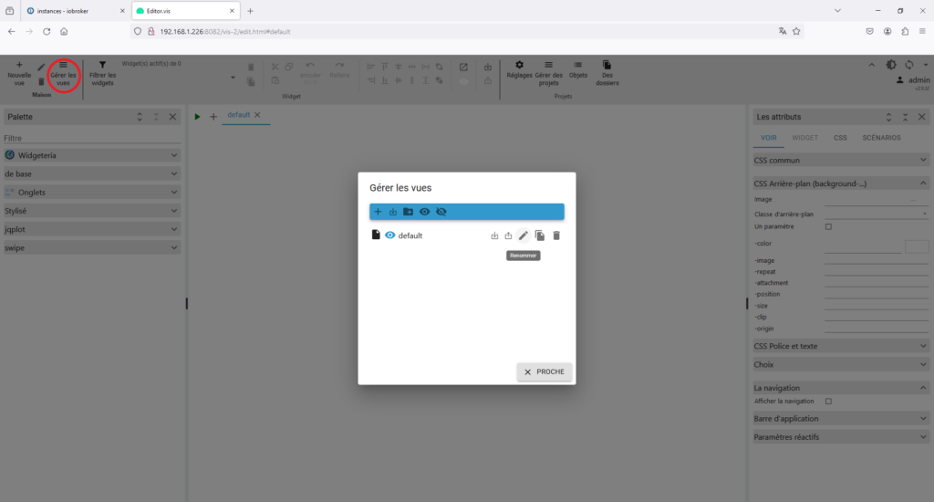Expand Paramètres réactifs section
This screenshot has width=934, height=502.
[840, 437]
